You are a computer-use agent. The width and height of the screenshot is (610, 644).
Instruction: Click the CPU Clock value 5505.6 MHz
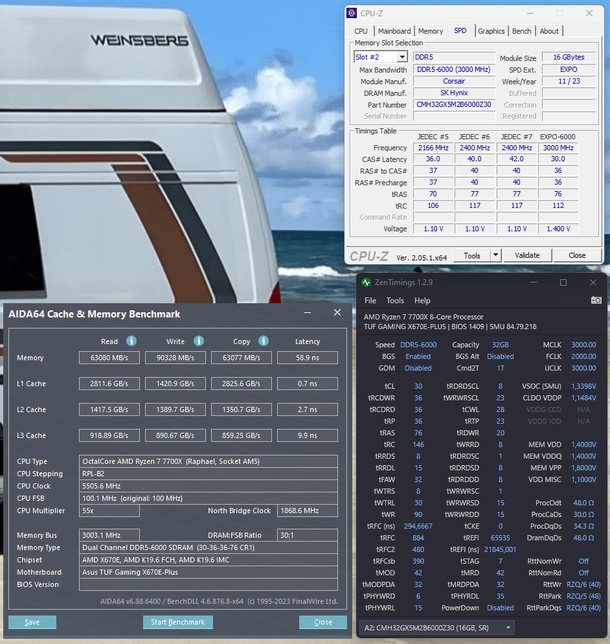pyautogui.click(x=209, y=486)
